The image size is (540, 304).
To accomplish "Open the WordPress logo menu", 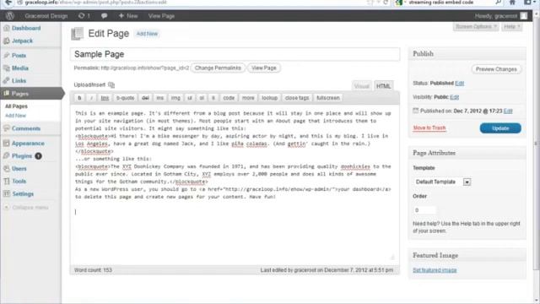I will (10, 16).
